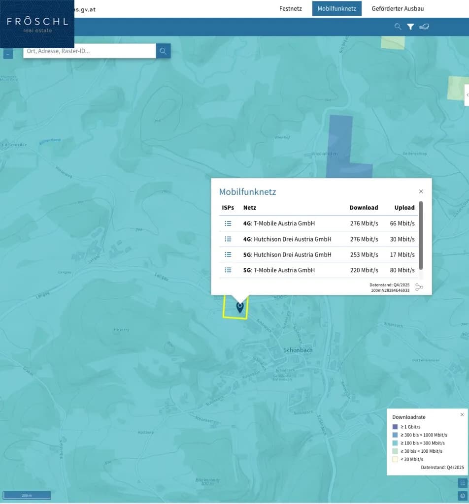Click the Austria map outline icon

[x=424, y=27]
